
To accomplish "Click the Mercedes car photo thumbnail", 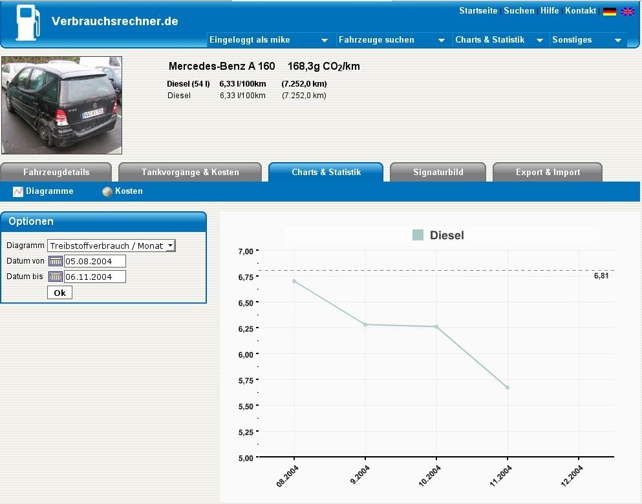I will (62, 105).
